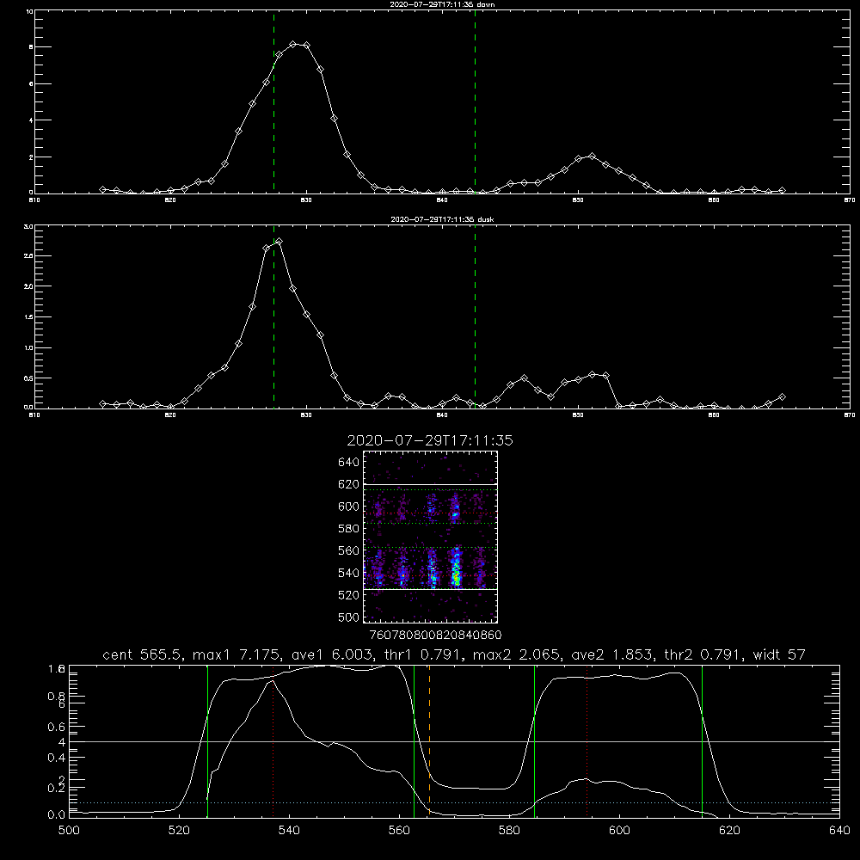Screen dimensions: 860x860
Task: Click the dotted threshold line across the bottom plot
Action: [x=454, y=803]
